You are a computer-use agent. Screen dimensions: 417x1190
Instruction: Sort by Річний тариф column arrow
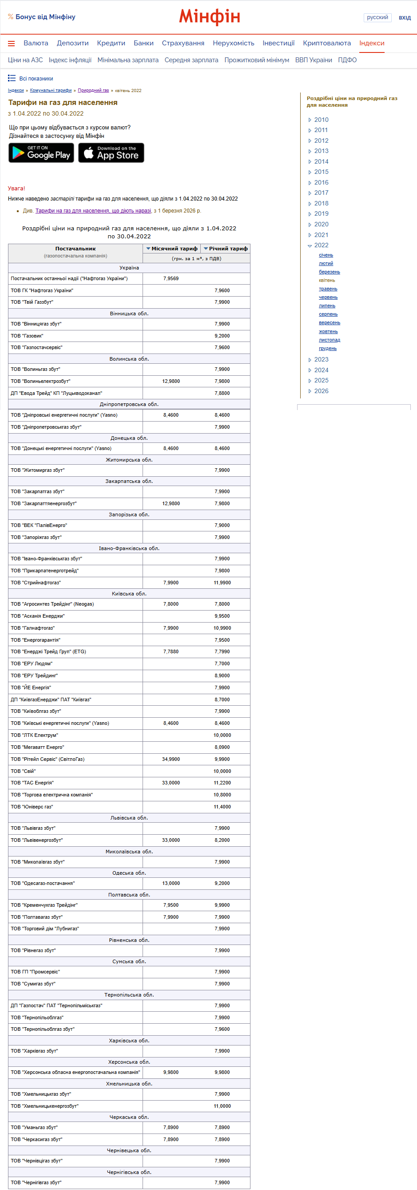point(206,249)
